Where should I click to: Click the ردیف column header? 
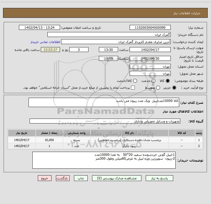(199, 133)
